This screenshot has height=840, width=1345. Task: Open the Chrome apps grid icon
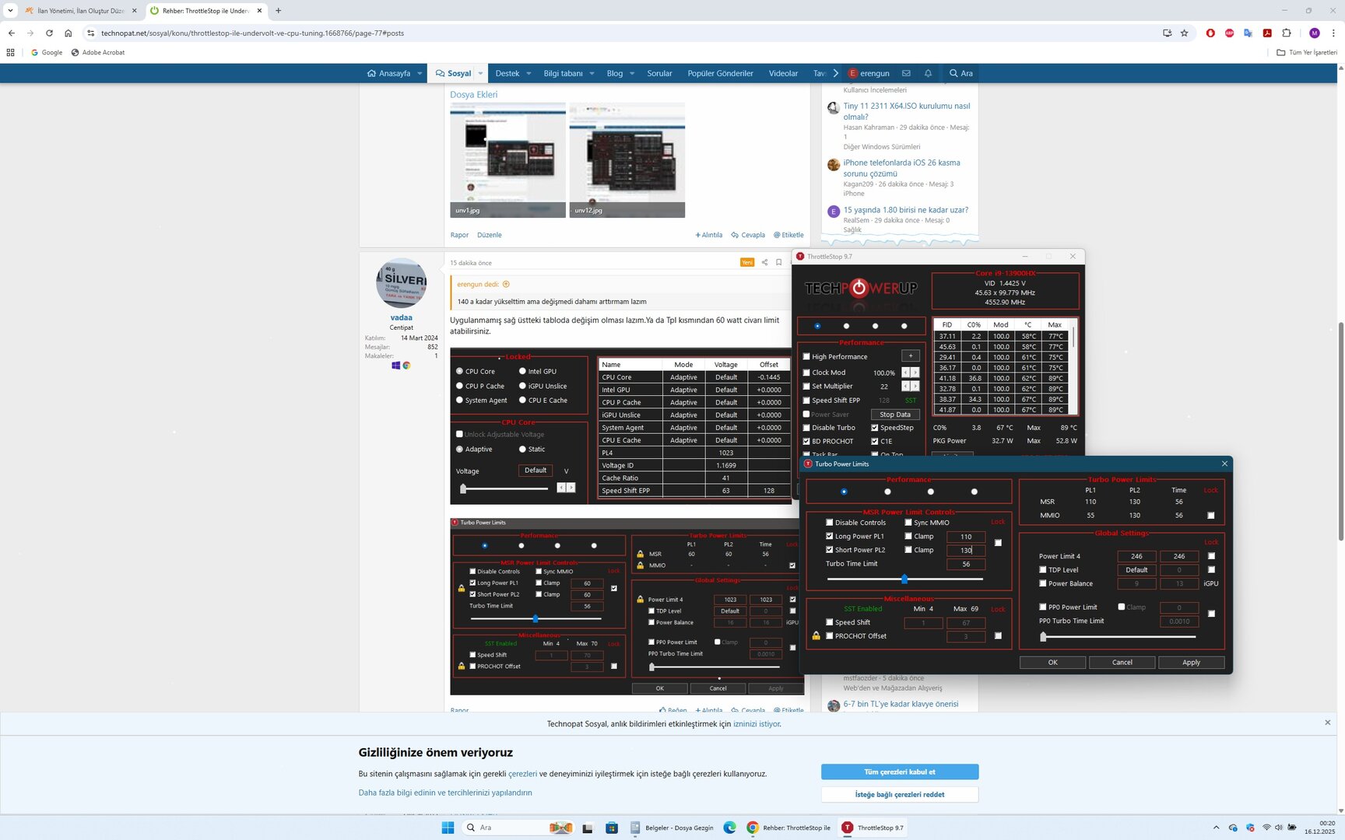point(10,53)
